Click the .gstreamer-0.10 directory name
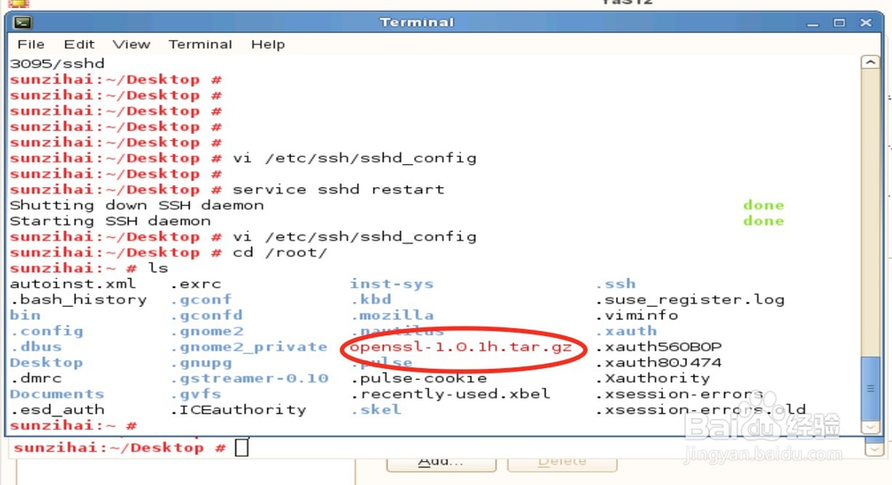This screenshot has height=485, width=892. pos(249,378)
